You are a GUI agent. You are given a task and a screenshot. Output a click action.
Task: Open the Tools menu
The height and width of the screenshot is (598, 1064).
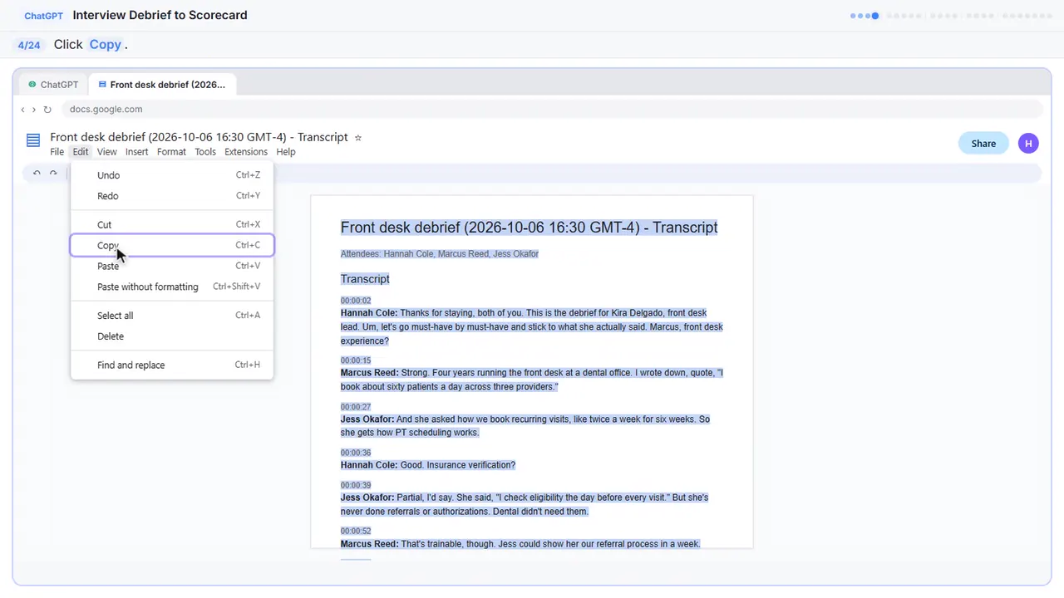click(205, 152)
